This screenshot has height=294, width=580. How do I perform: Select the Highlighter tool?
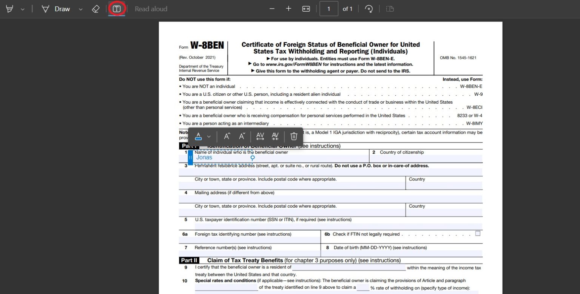pos(9,9)
